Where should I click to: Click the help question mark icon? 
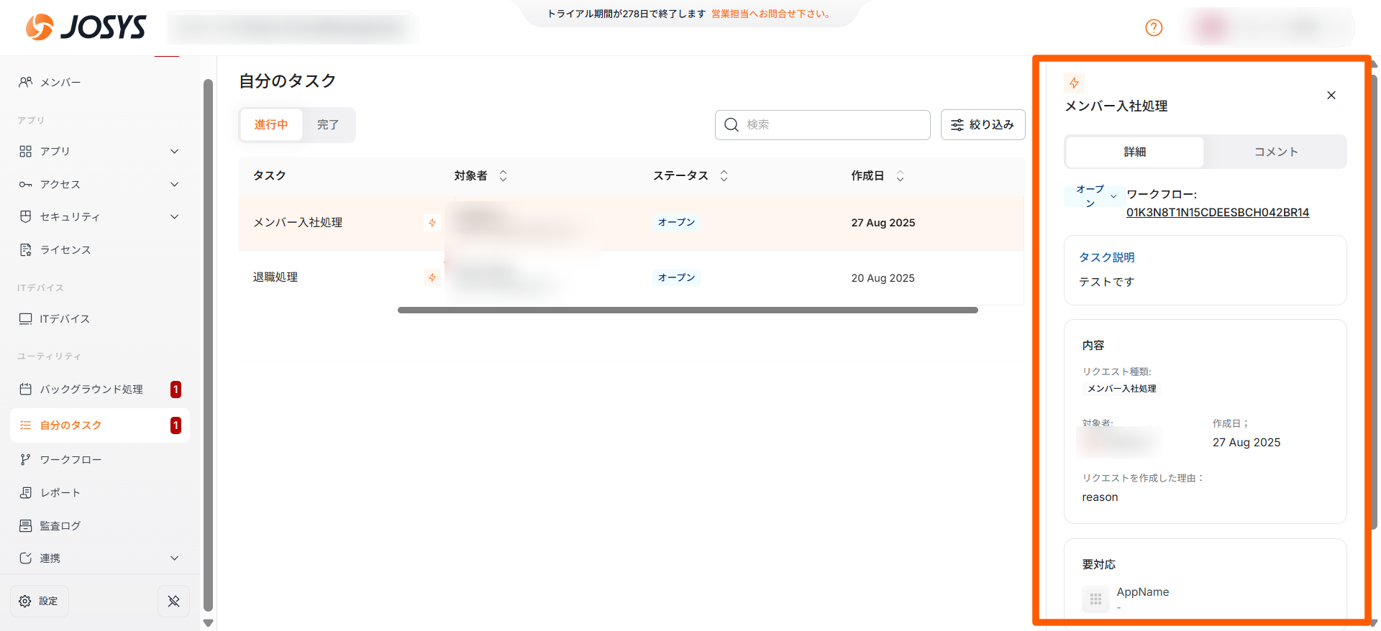[1154, 27]
